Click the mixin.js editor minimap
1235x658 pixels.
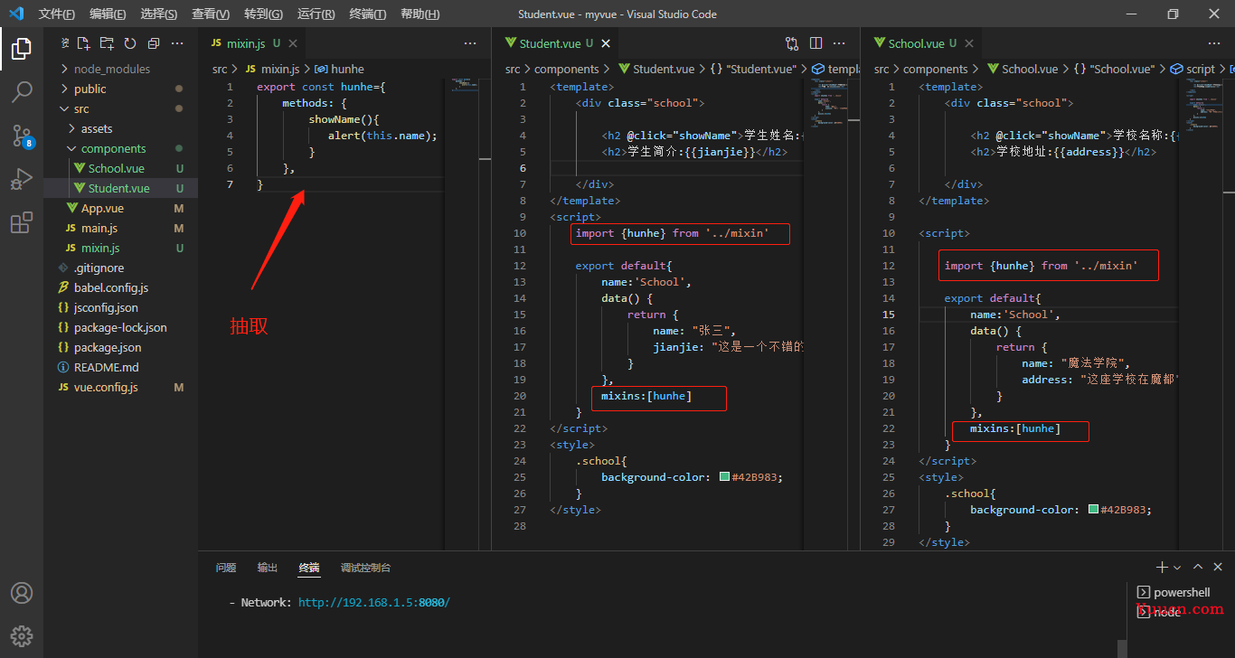pos(463,87)
